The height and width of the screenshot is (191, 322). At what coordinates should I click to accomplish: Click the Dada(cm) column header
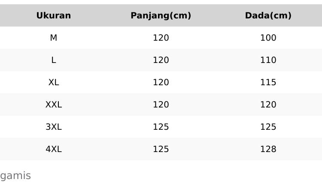(x=268, y=16)
